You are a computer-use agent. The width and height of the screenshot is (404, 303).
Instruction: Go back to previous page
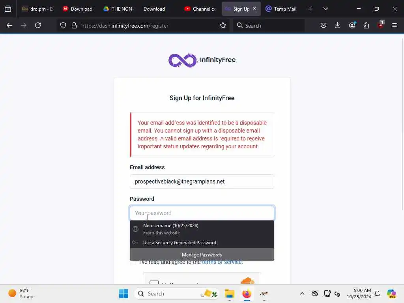click(9, 25)
